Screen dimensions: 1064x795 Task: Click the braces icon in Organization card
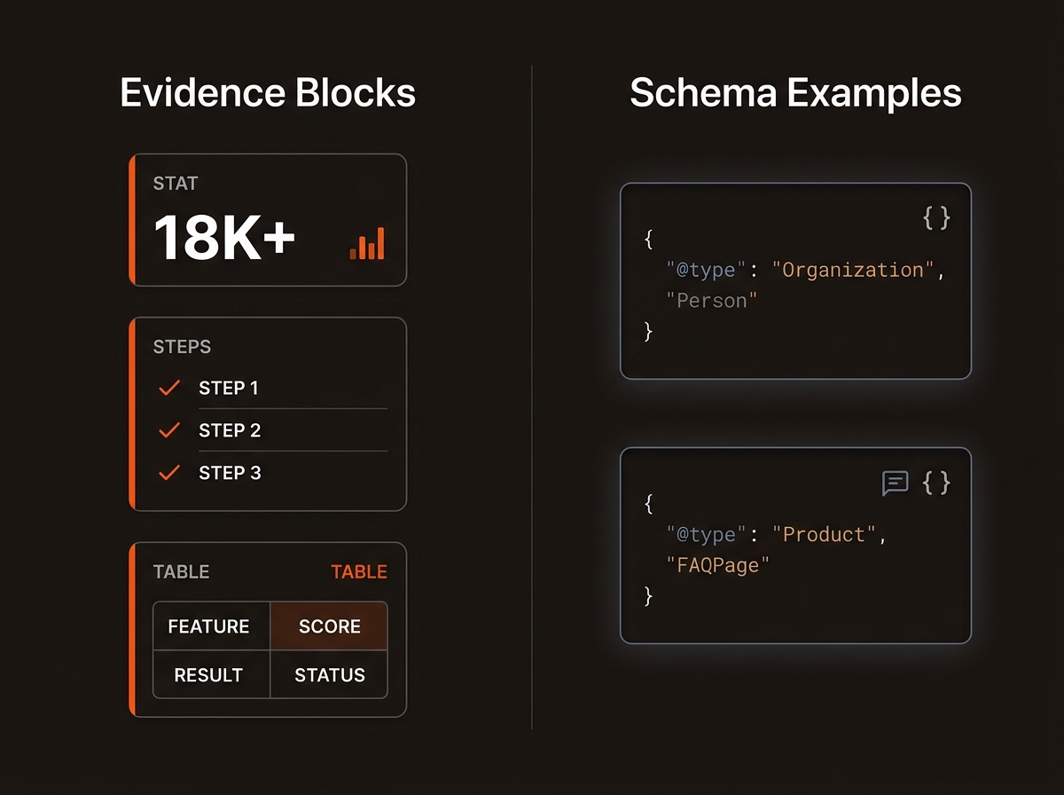[936, 217]
